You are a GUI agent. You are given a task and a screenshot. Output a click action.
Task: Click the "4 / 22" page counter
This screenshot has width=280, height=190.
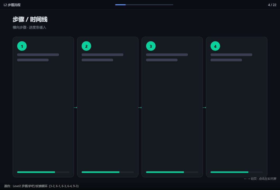click(x=272, y=5)
